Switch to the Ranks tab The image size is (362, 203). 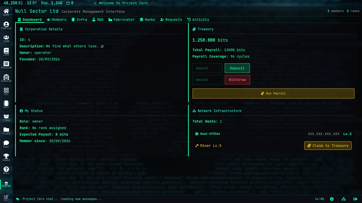pyautogui.click(x=148, y=20)
